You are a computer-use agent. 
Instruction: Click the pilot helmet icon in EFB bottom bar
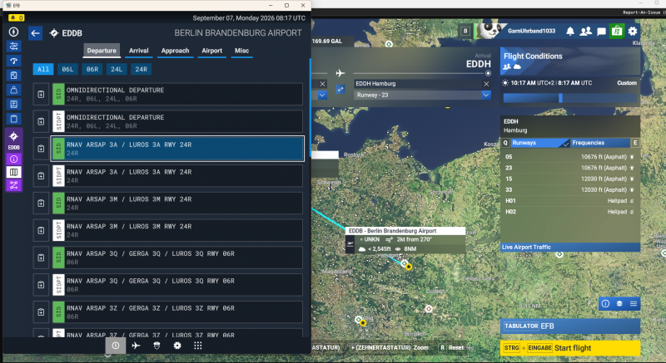[157, 346]
